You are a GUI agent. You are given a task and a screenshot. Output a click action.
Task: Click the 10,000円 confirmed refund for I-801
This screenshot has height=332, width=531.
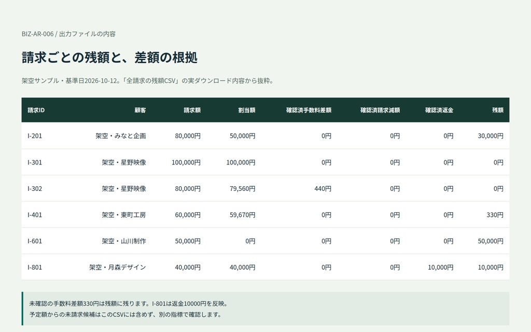tap(441, 267)
